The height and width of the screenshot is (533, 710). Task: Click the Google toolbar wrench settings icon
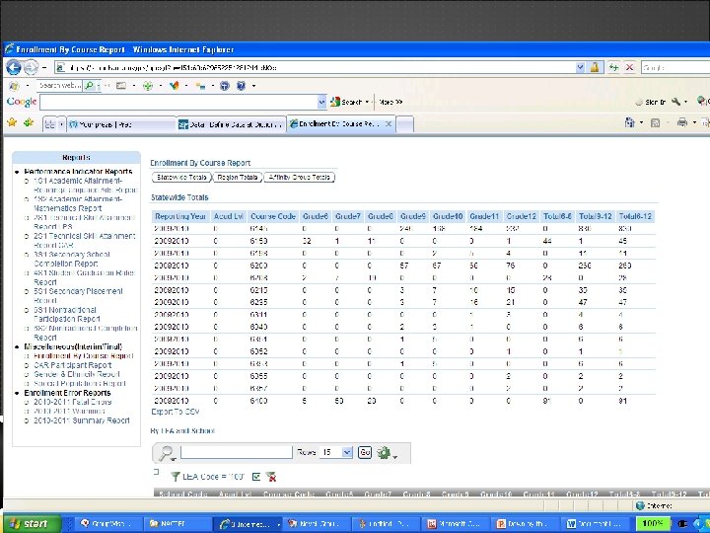click(676, 102)
